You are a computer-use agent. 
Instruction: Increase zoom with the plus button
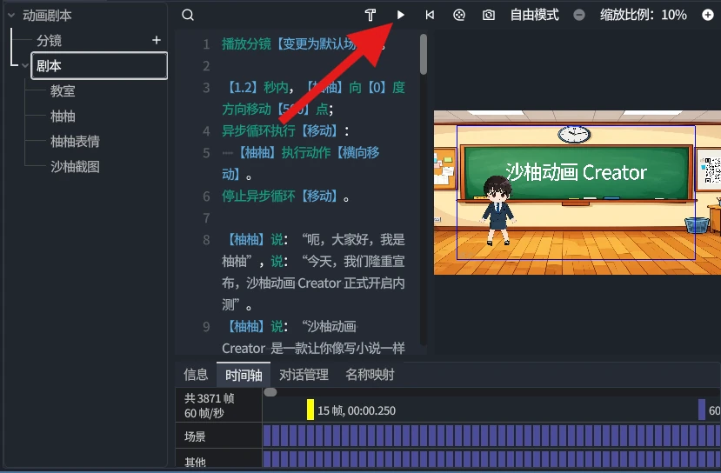[708, 15]
